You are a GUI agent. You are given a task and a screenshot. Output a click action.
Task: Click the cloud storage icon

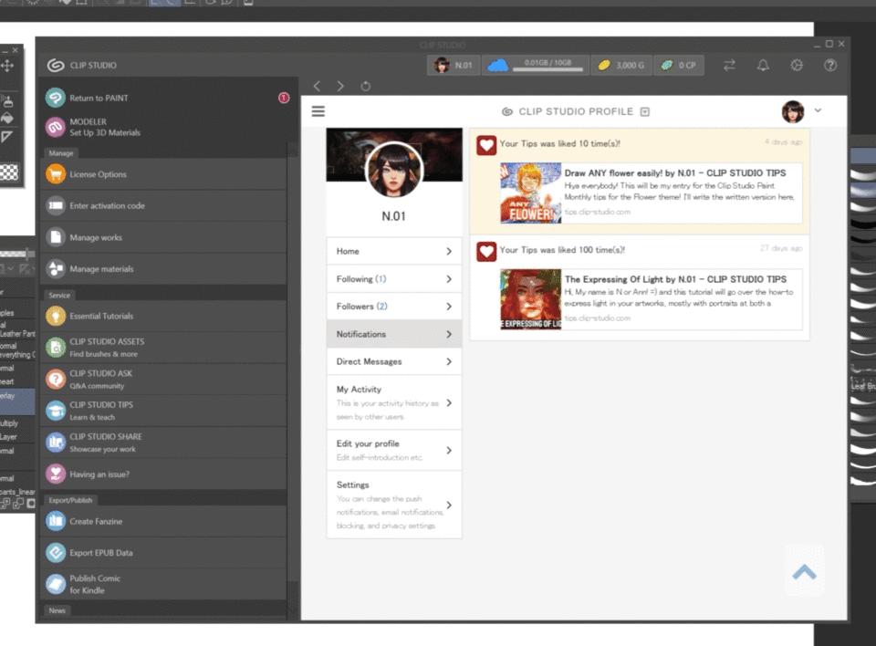coord(498,66)
